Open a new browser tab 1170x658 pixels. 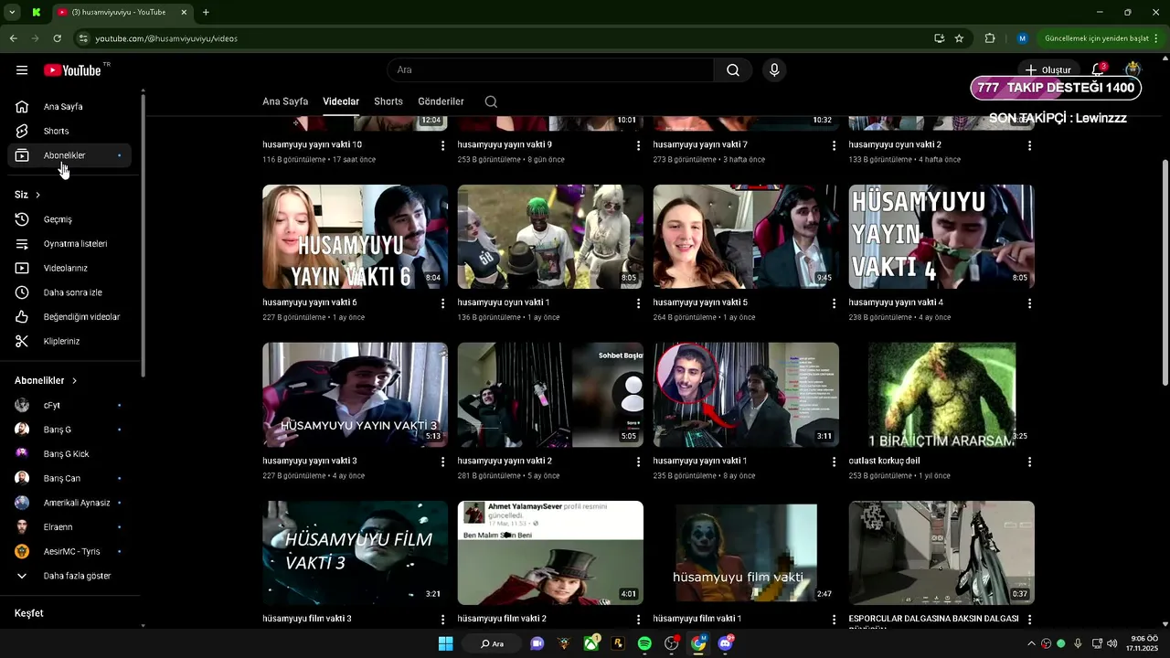click(x=206, y=12)
